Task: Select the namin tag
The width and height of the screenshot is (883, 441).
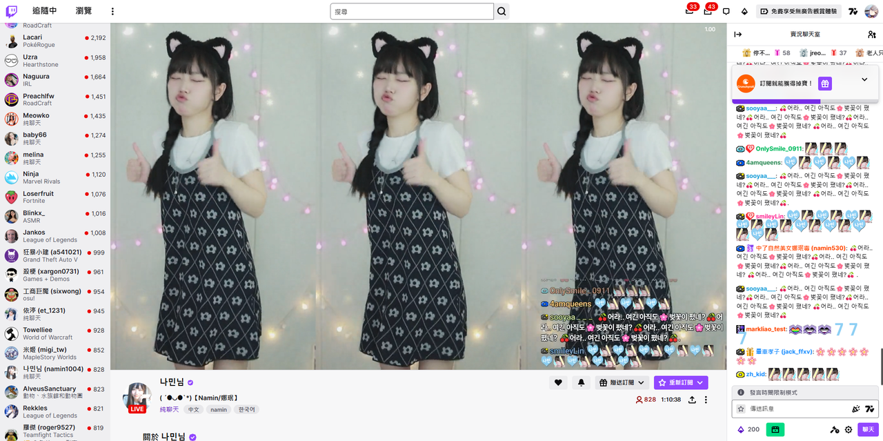Action: point(219,409)
